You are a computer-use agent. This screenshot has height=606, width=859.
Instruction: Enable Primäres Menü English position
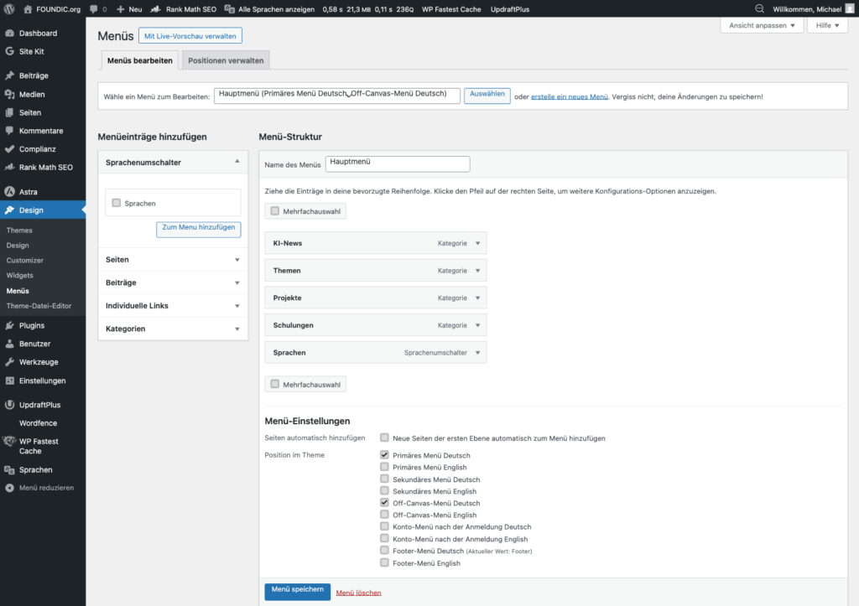[384, 467]
